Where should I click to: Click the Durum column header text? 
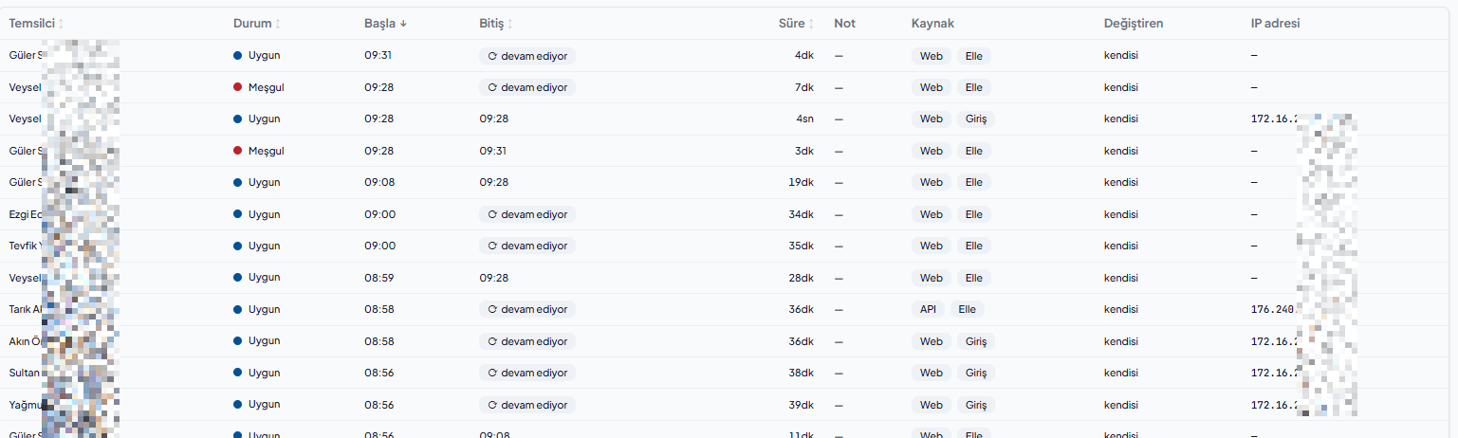252,24
